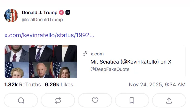
Task: Click the @DeepFakeQuote text in card
Action: 110,69
